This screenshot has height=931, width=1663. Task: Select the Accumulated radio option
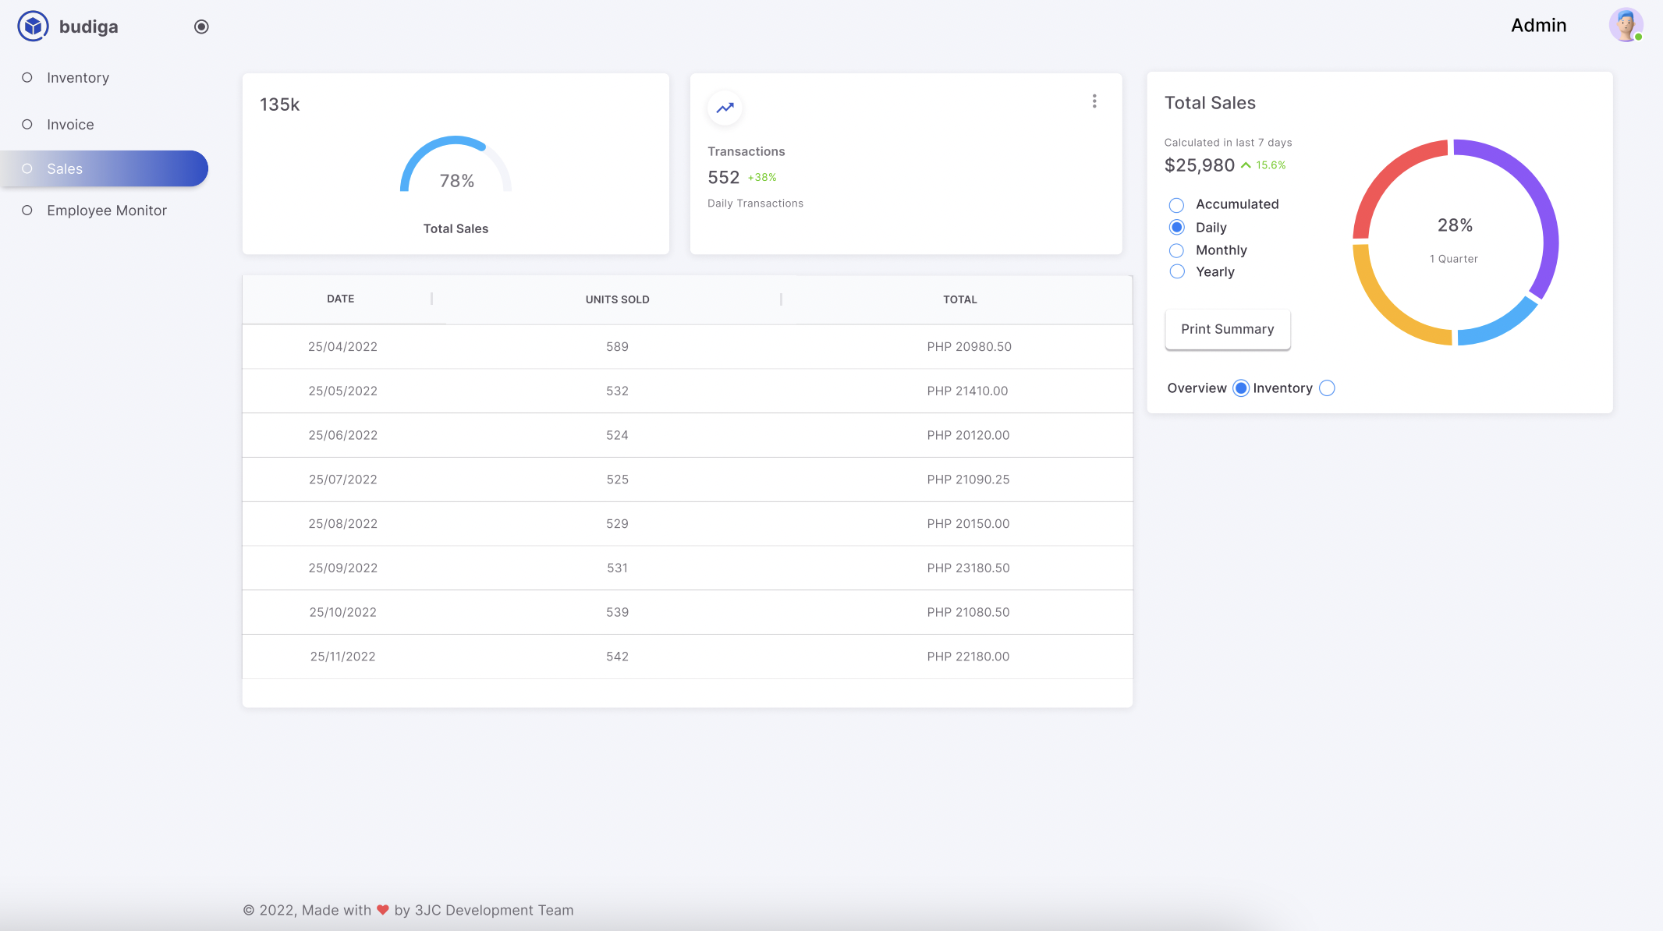[x=1177, y=204]
